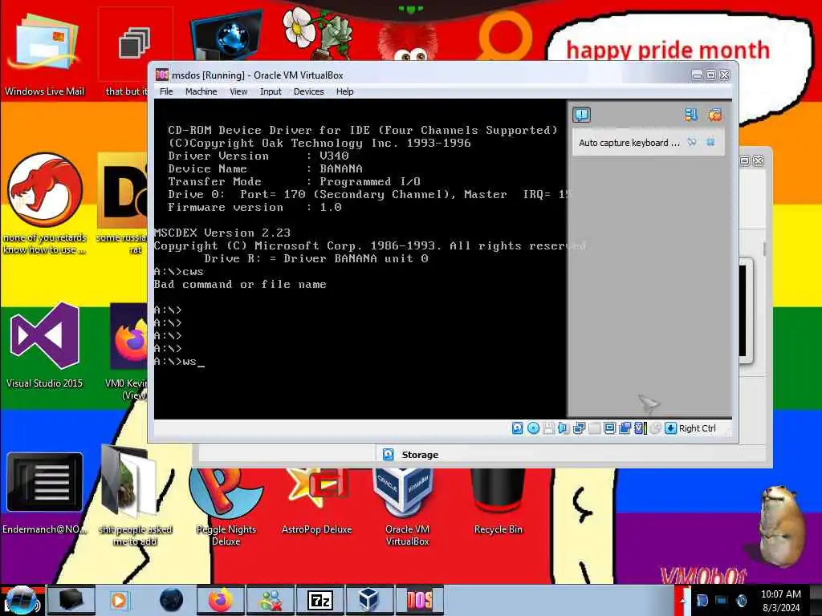Select the Endermanch@NO desktop shortcut
The width and height of the screenshot is (822, 616).
[x=45, y=492]
